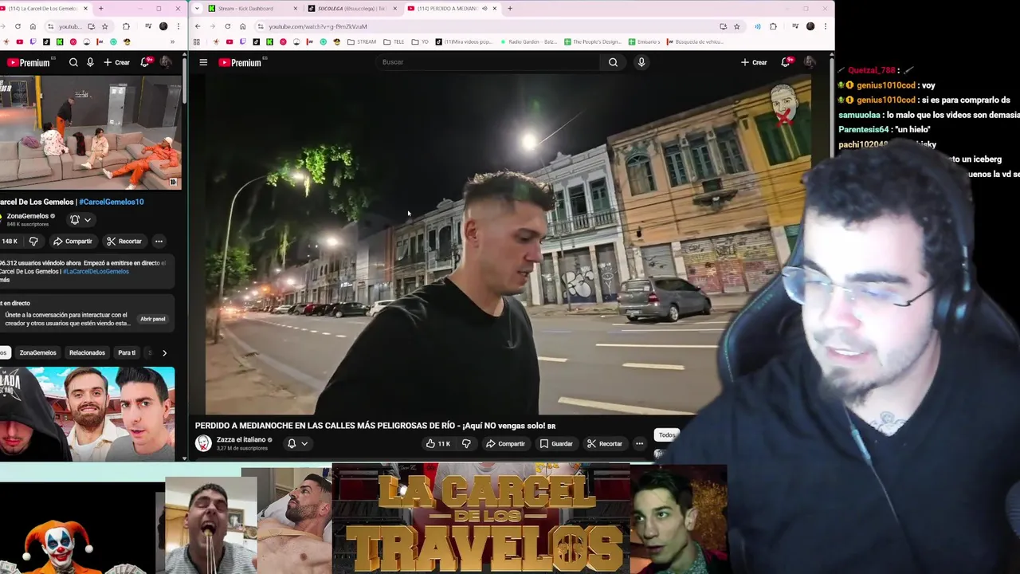
Task: Reload page in left browser window
Action: pos(18,26)
